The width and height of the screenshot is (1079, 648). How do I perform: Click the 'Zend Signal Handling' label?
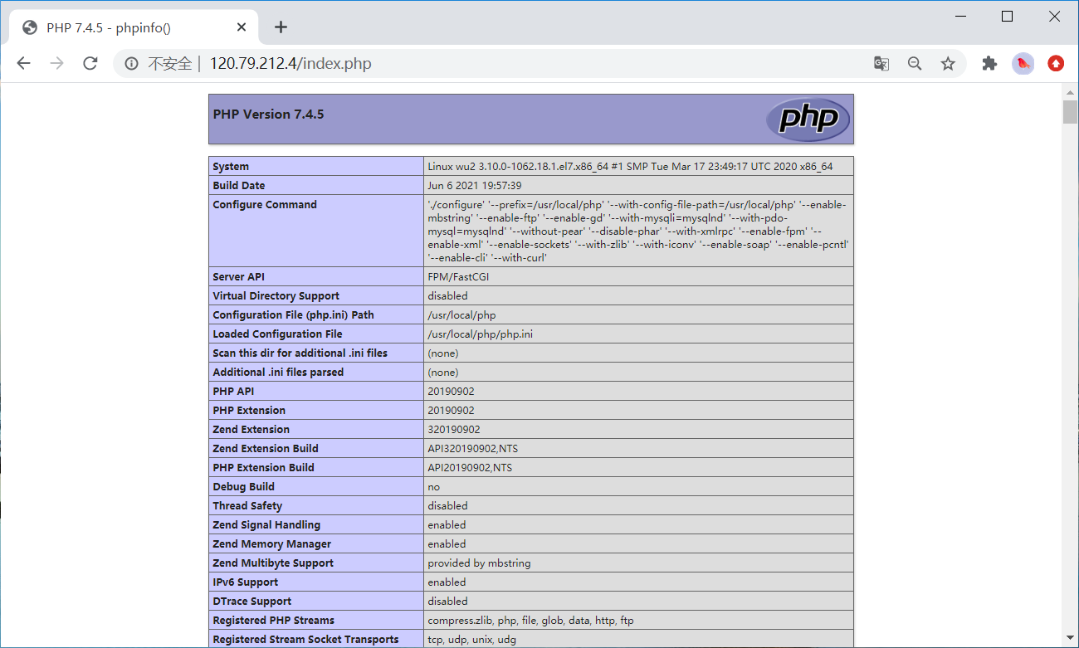(x=266, y=525)
